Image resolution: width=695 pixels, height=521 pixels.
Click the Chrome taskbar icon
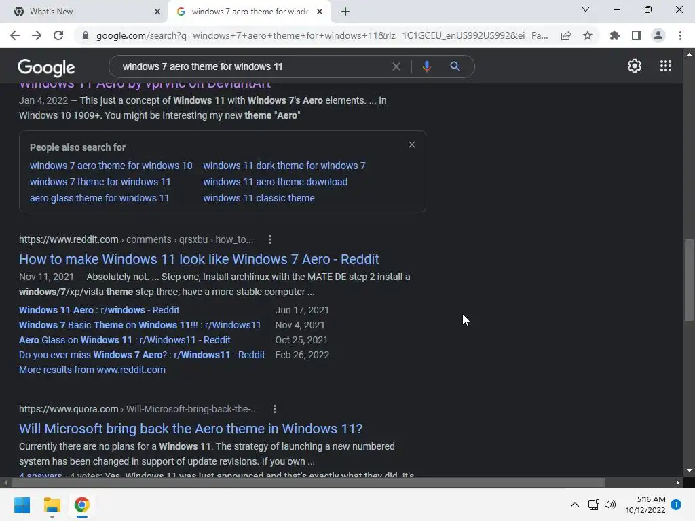(x=81, y=505)
